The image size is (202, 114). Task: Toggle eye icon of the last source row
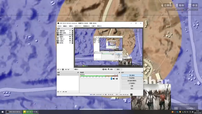pos(70,43)
